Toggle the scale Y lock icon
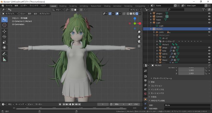Screen dimensions: 212x113 206,70
